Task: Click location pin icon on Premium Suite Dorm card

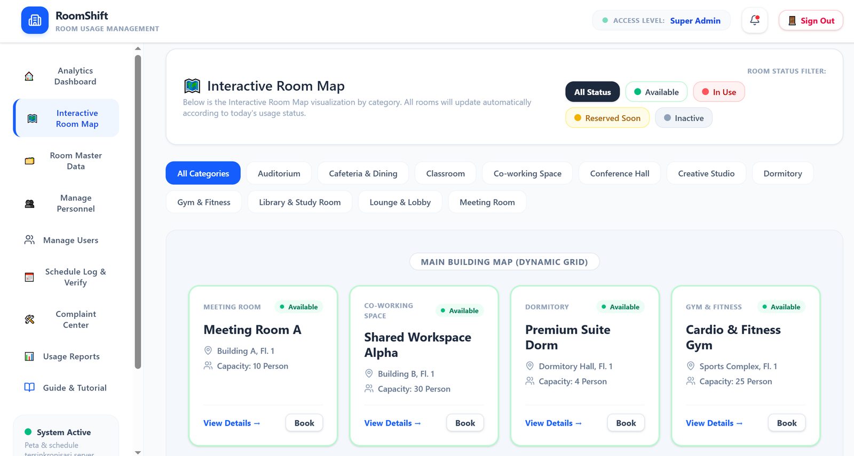Action: pos(529,366)
